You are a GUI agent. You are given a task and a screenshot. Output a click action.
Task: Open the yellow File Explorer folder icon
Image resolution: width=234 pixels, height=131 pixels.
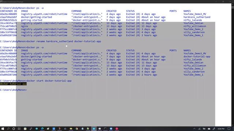pyautogui.click(x=71, y=128)
